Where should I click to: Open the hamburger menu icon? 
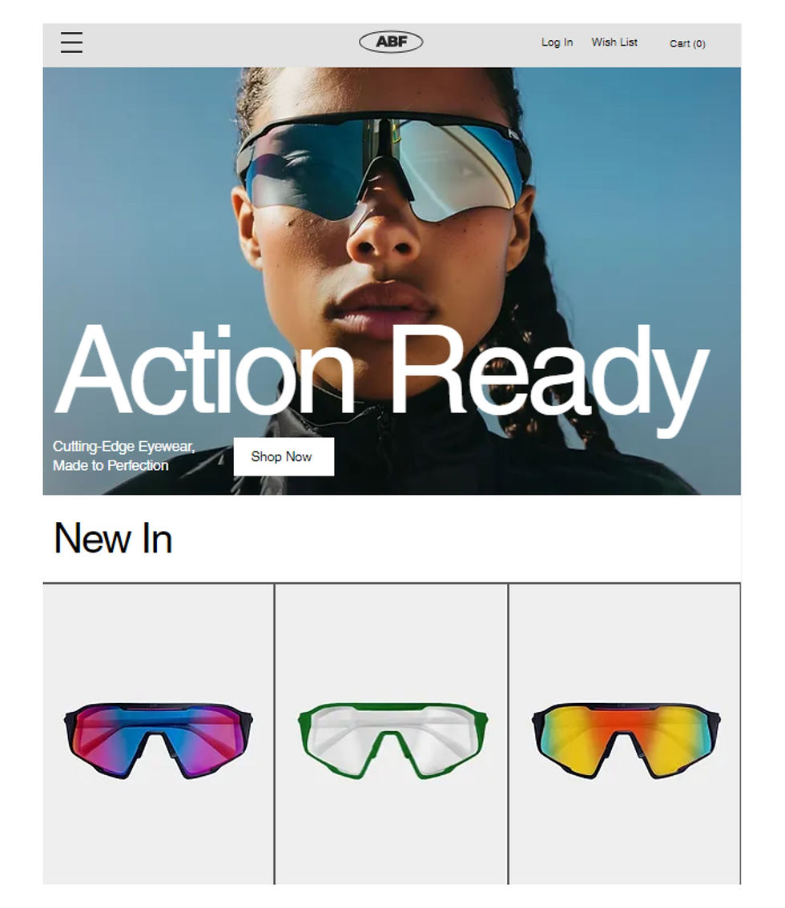click(71, 43)
